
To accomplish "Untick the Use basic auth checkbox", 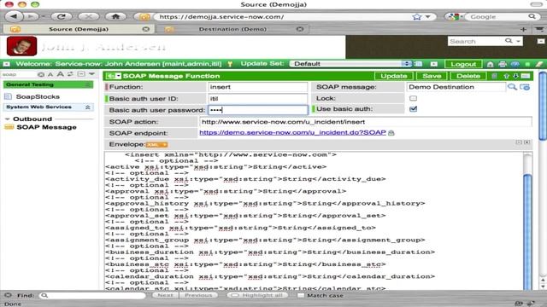I will tap(414, 109).
